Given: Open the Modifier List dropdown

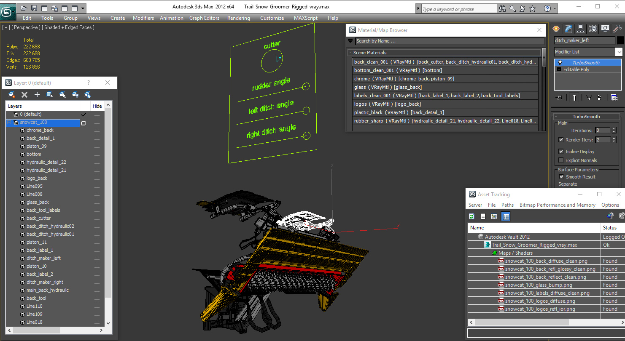Looking at the screenshot, I should click(619, 52).
